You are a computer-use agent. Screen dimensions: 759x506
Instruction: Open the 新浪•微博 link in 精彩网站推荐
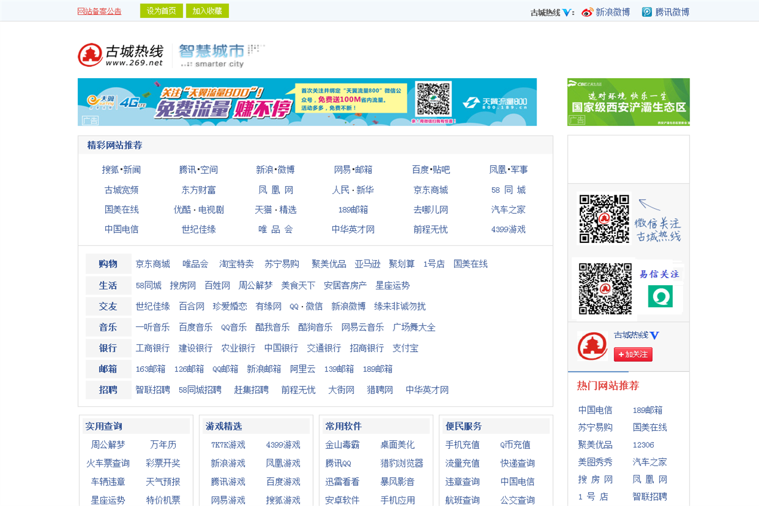(276, 170)
